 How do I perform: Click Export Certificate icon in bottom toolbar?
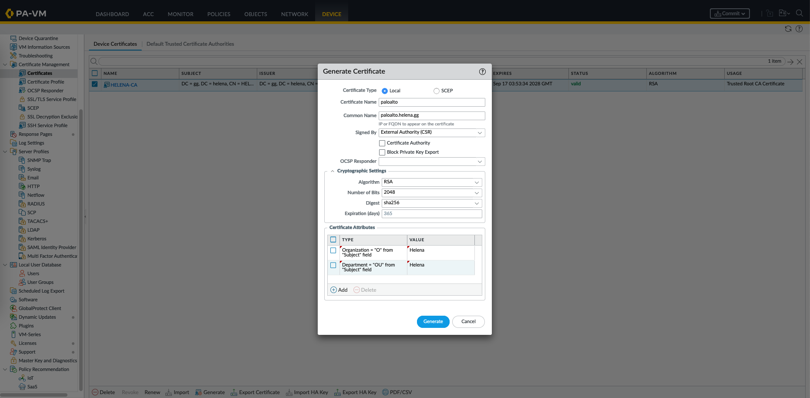[x=234, y=392]
